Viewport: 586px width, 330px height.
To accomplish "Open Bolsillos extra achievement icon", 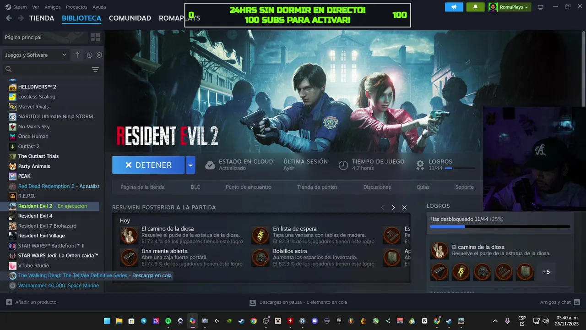I will coord(260,258).
